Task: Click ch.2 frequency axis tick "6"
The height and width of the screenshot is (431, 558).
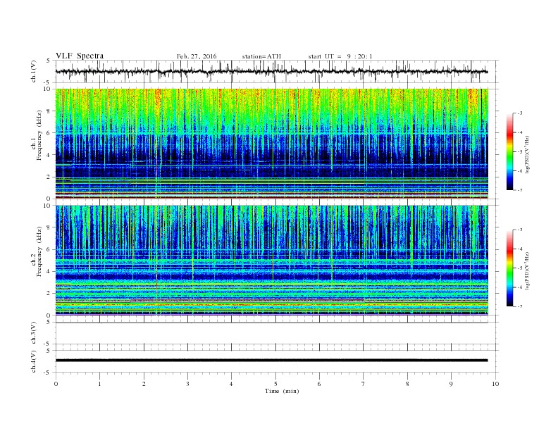Action: 49,249
